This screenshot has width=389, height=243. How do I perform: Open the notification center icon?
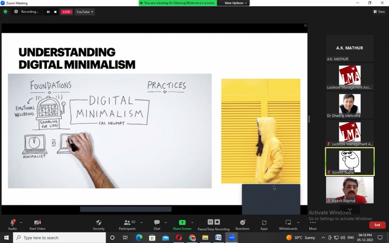[381, 237]
